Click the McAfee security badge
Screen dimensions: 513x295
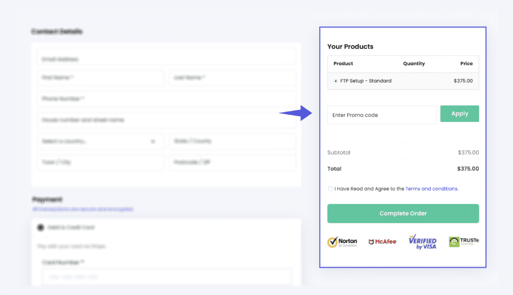tap(382, 242)
